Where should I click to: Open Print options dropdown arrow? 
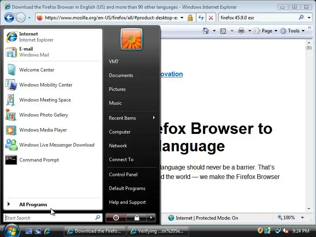[x=250, y=31]
